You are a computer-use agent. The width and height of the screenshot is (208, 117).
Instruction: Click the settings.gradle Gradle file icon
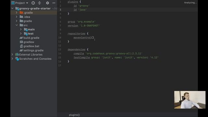pyautogui.click(x=21, y=50)
